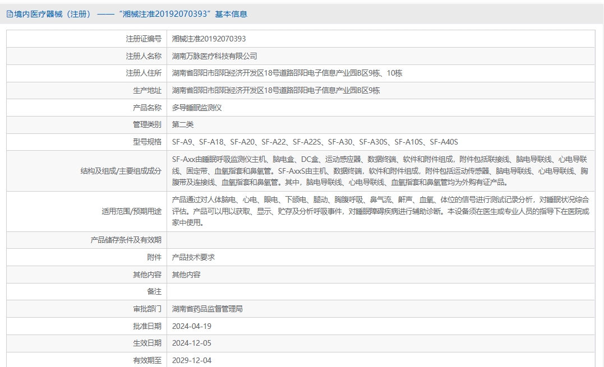Open the 其他内容 link value
The image size is (604, 367).
point(186,275)
